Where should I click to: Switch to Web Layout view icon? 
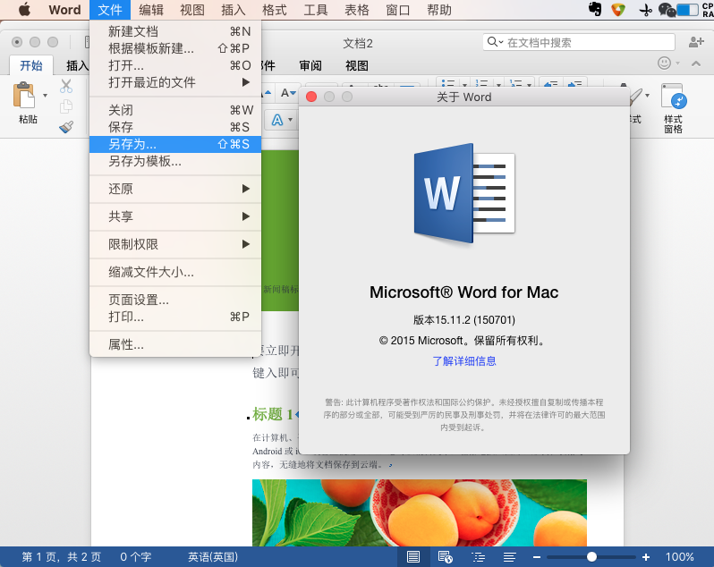[x=445, y=556]
